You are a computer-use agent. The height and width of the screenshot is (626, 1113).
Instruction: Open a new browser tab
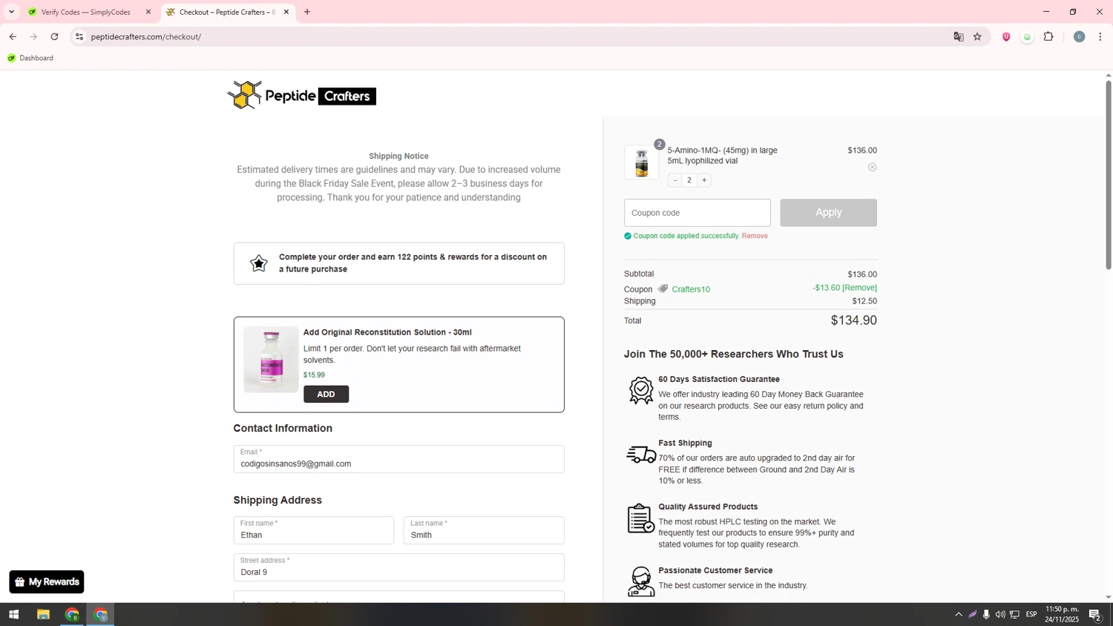click(x=307, y=12)
